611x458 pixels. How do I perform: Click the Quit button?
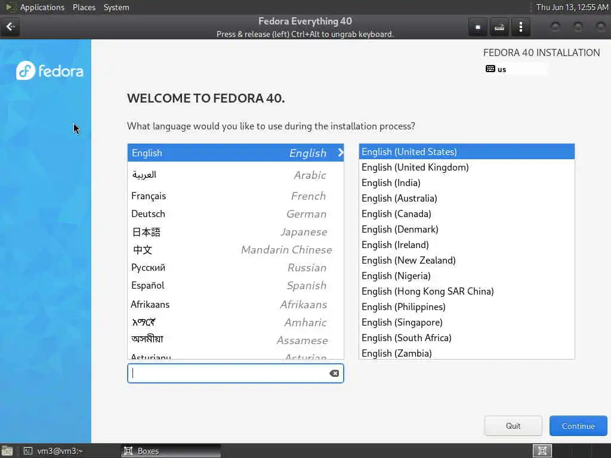pos(513,426)
